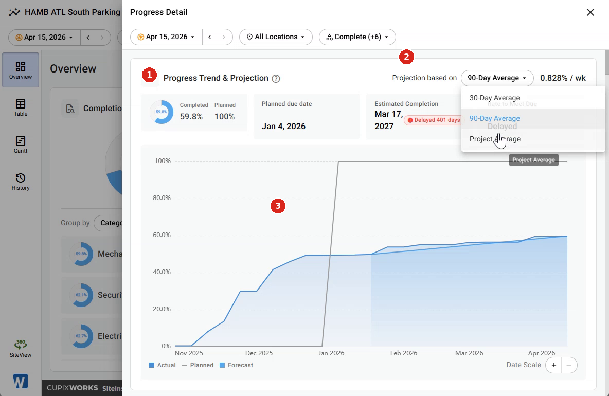The height and width of the screenshot is (396, 609).
Task: Click the help icon beside Progress Trend & Projection
Action: [276, 78]
